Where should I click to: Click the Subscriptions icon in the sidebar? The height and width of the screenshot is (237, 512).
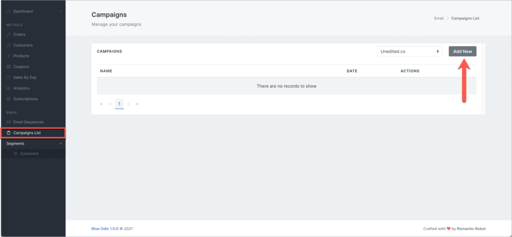pos(8,99)
